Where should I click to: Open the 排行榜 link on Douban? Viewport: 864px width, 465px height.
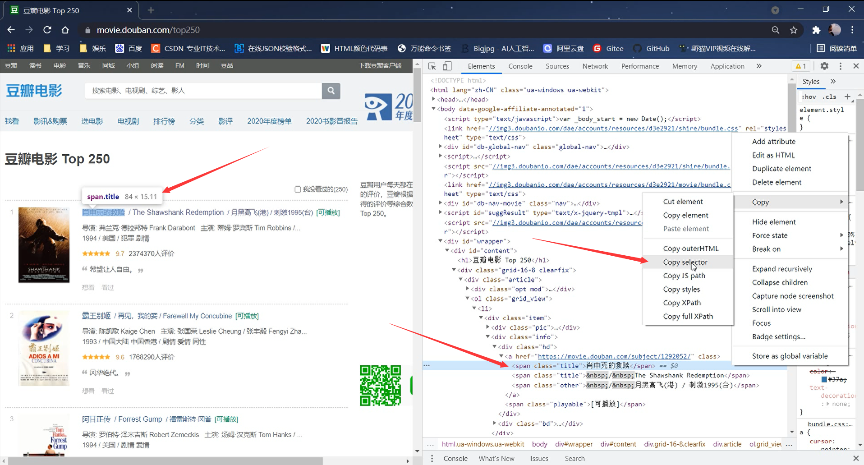coord(164,120)
